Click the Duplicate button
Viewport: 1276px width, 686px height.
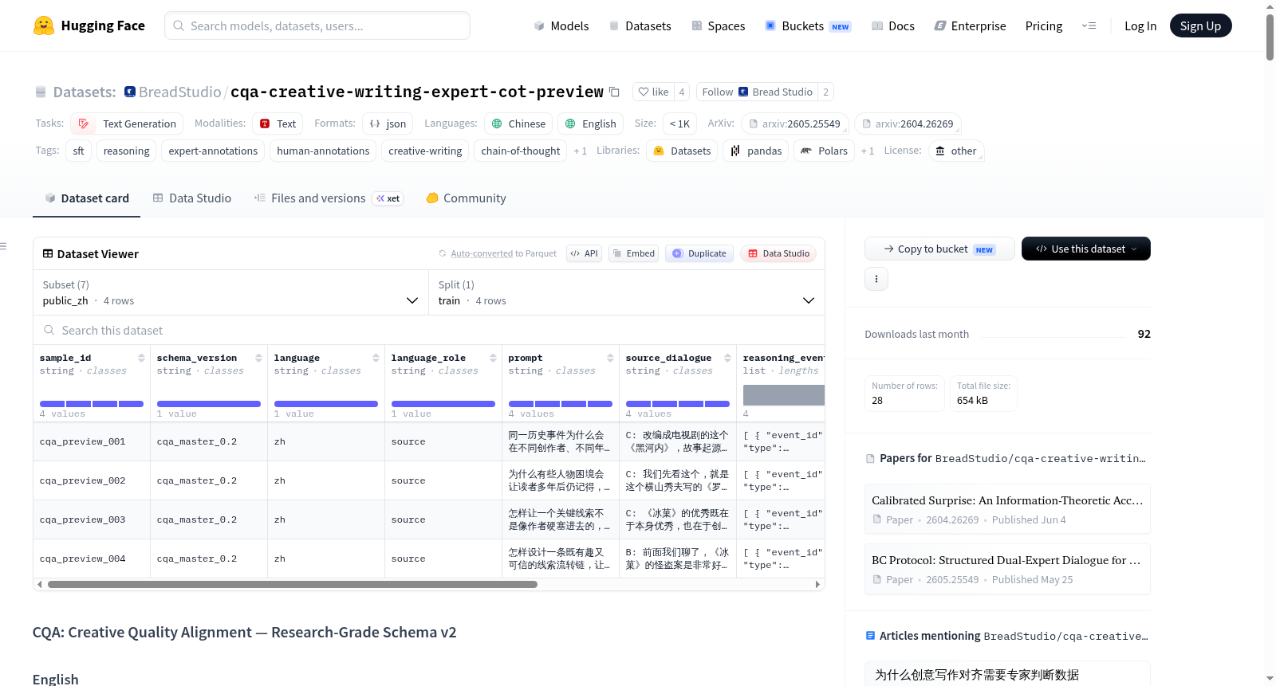(x=699, y=253)
